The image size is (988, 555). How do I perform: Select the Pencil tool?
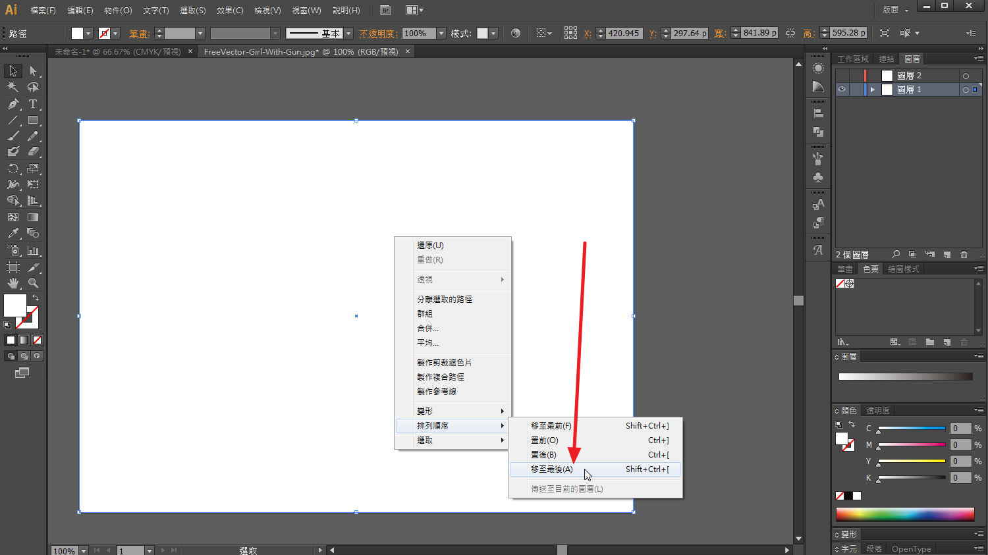(x=33, y=136)
